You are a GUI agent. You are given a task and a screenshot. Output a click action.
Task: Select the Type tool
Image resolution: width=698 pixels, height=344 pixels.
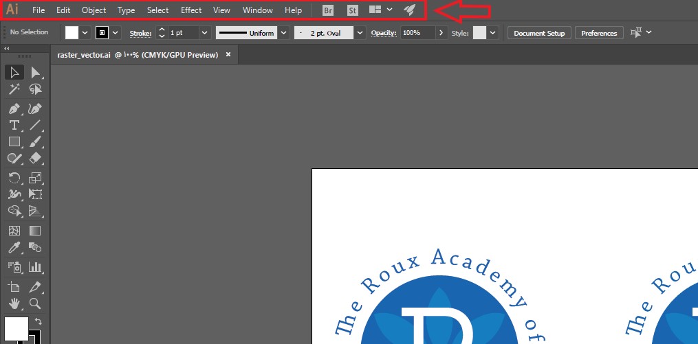[14, 125]
